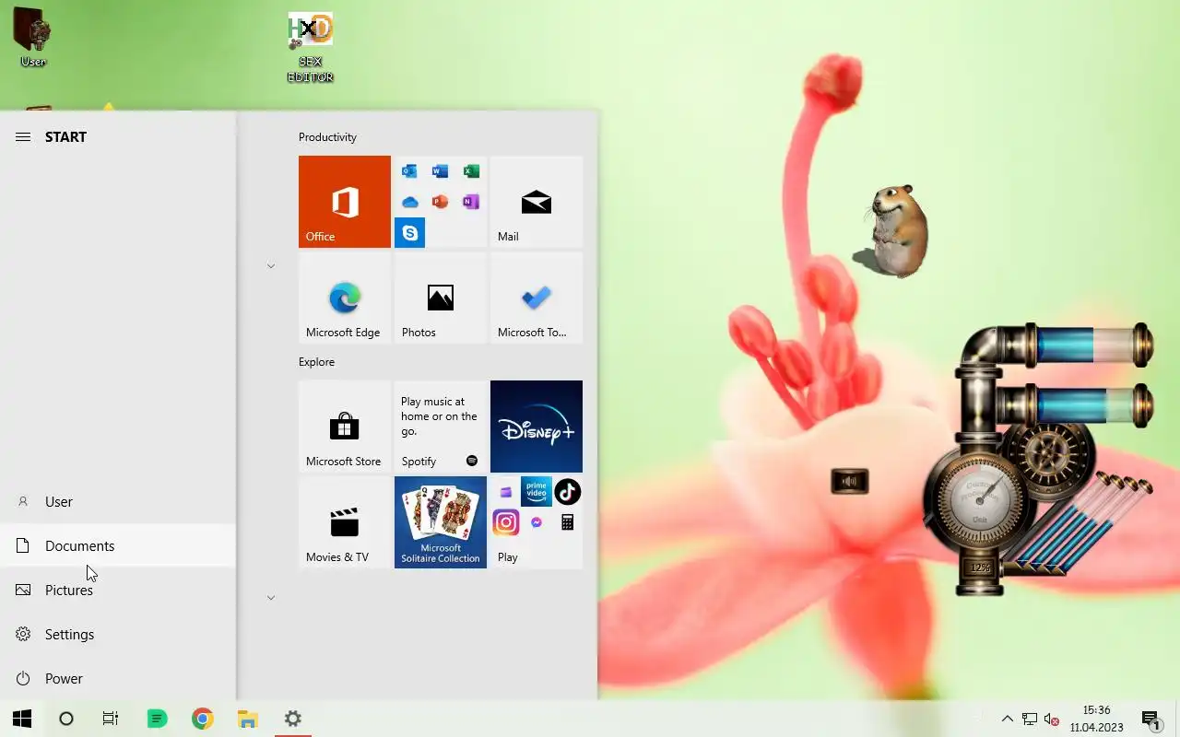Open Instagram in the Play folder tile

(505, 522)
